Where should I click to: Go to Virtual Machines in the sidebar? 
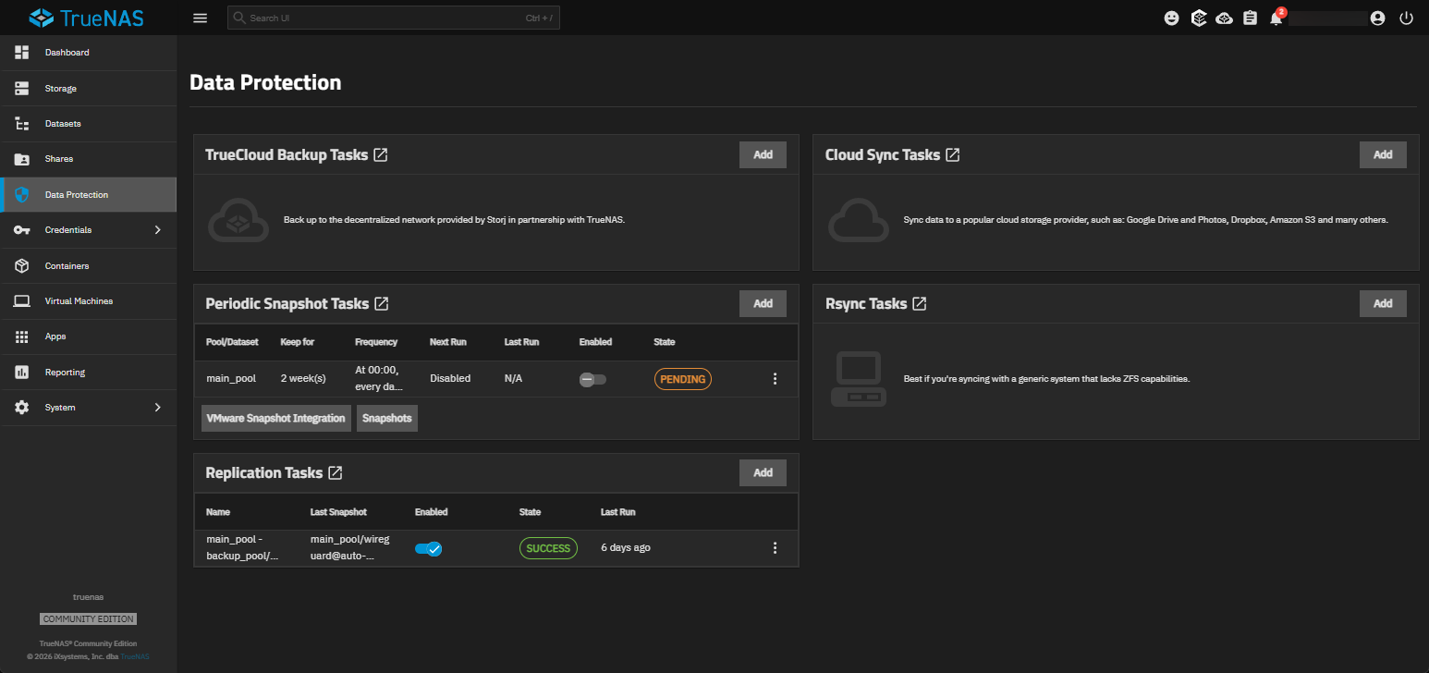(x=89, y=301)
